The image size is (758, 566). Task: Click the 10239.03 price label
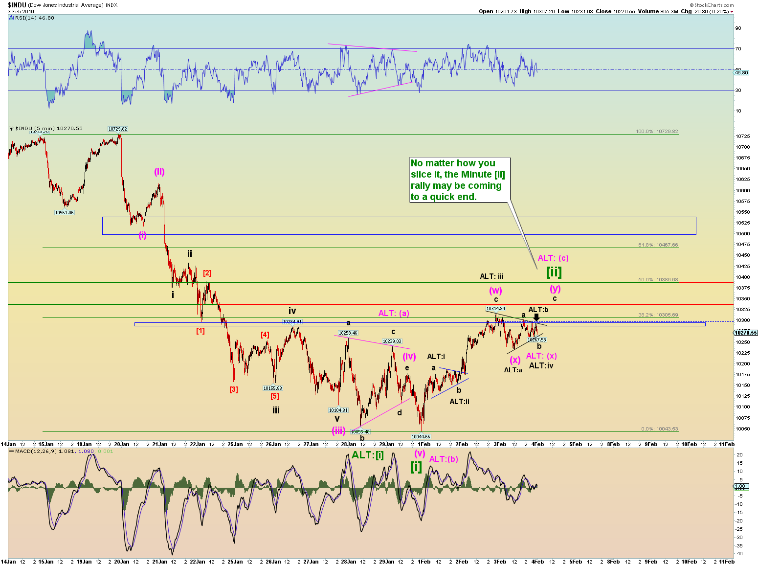pos(392,341)
